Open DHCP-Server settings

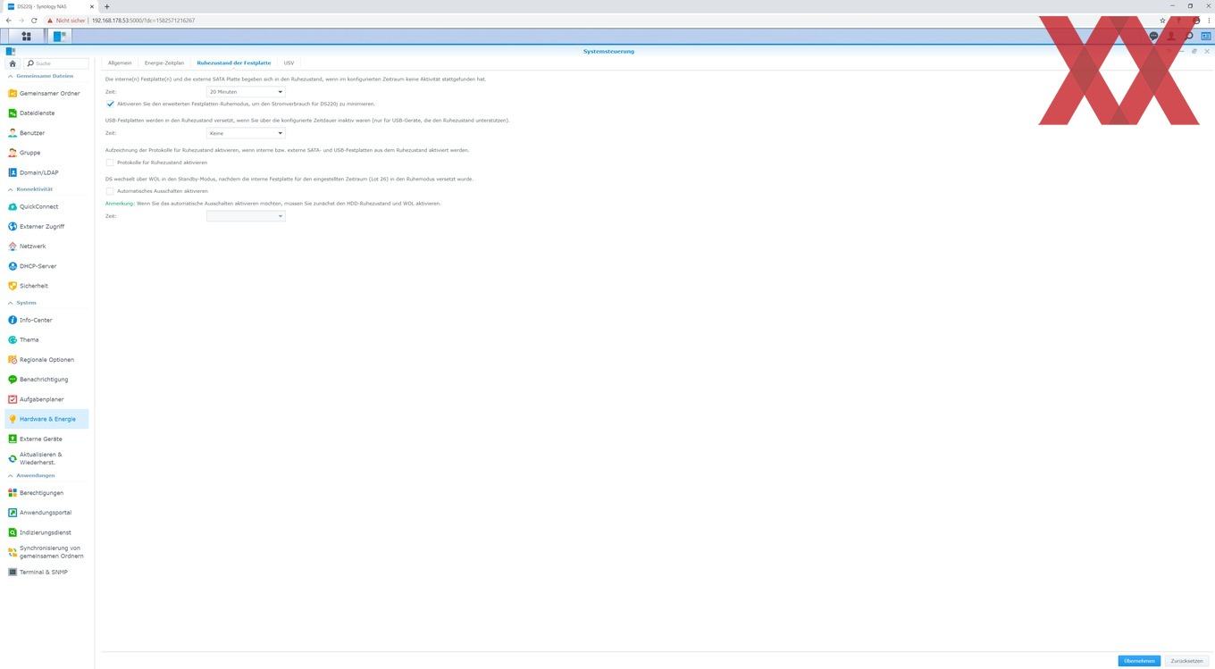(46, 266)
